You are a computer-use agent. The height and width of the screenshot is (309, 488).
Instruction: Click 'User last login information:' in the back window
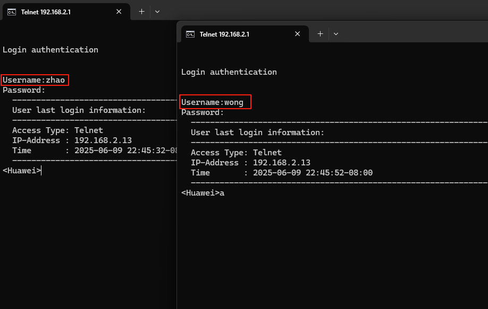pyautogui.click(x=79, y=110)
